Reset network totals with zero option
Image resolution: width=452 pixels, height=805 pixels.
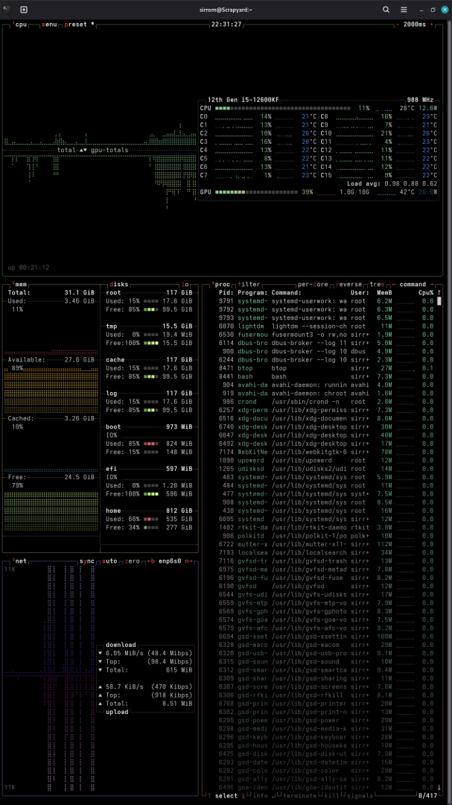coord(132,561)
